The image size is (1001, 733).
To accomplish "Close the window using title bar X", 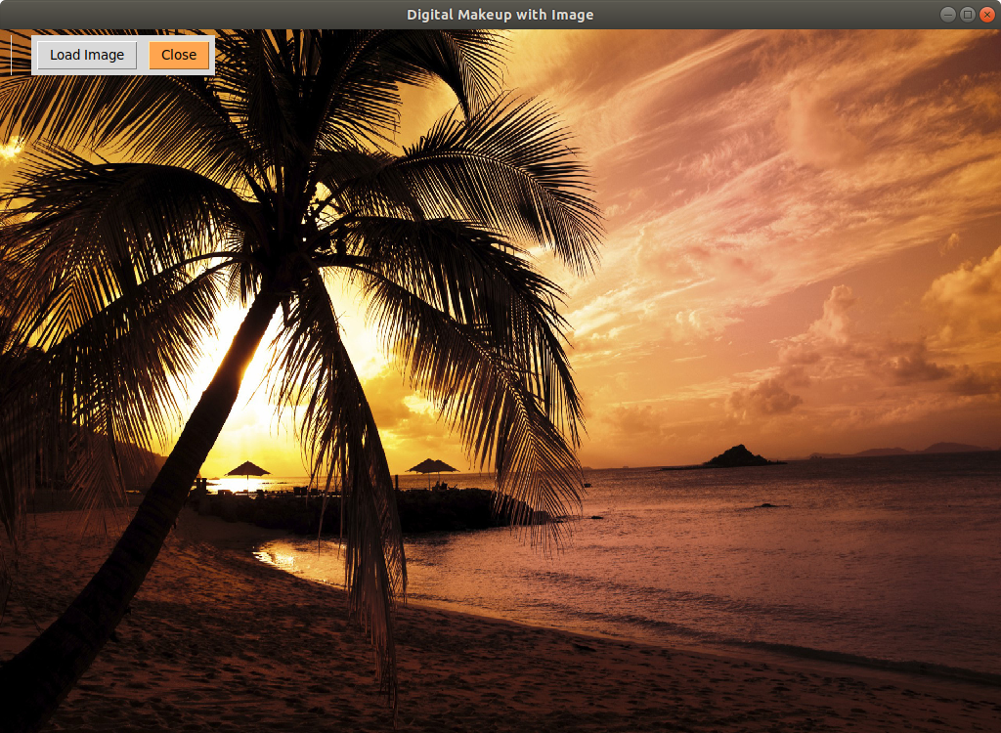I will coord(986,14).
